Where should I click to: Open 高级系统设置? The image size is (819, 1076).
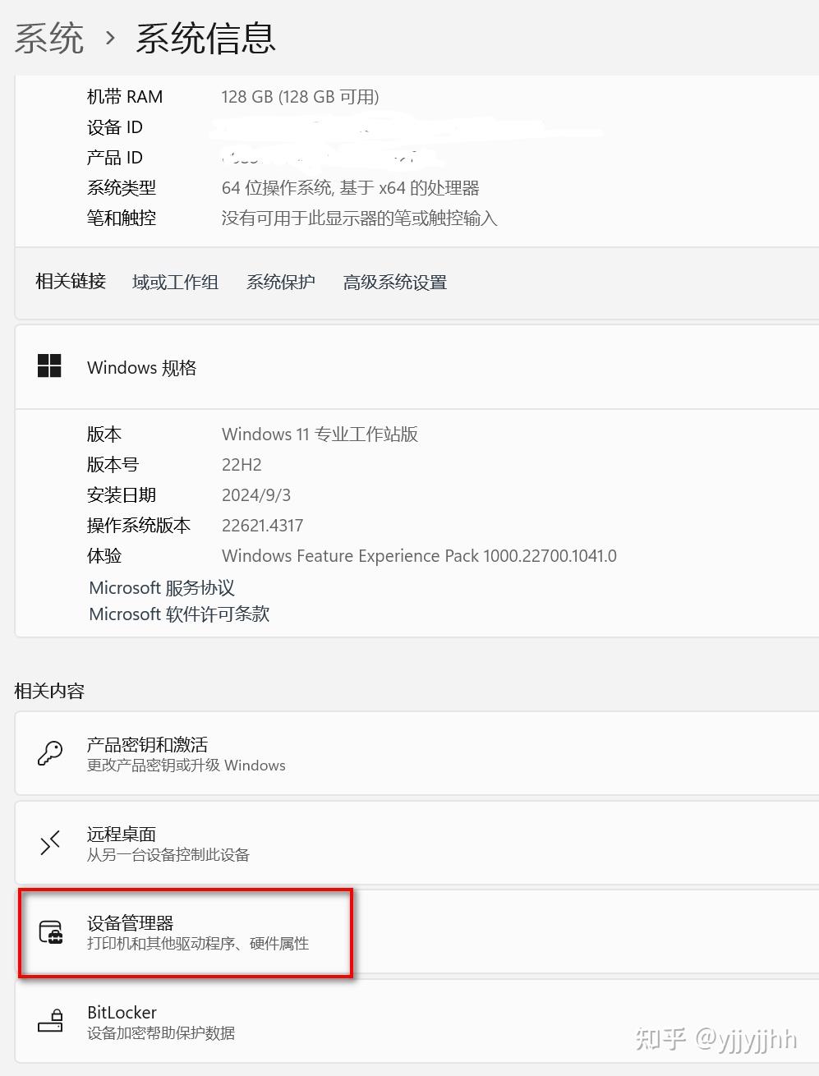pyautogui.click(x=395, y=282)
